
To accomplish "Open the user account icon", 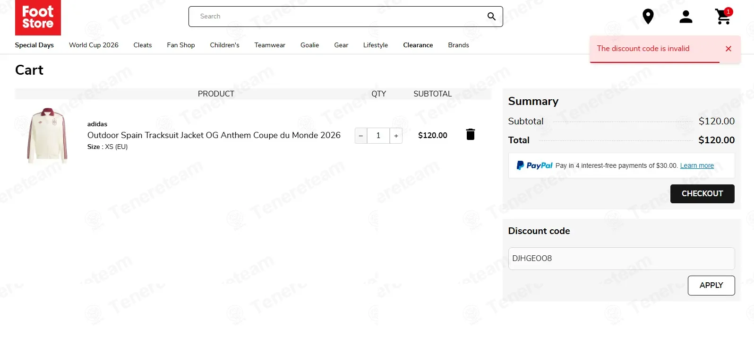I will coord(685,17).
